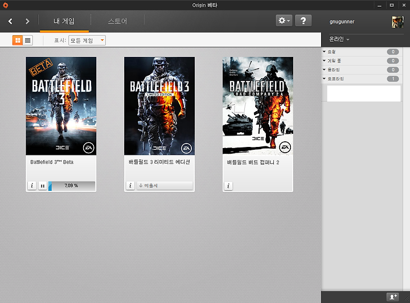Click the 7.09 % download progress bar
This screenshot has width=410, height=303.
click(x=72, y=186)
